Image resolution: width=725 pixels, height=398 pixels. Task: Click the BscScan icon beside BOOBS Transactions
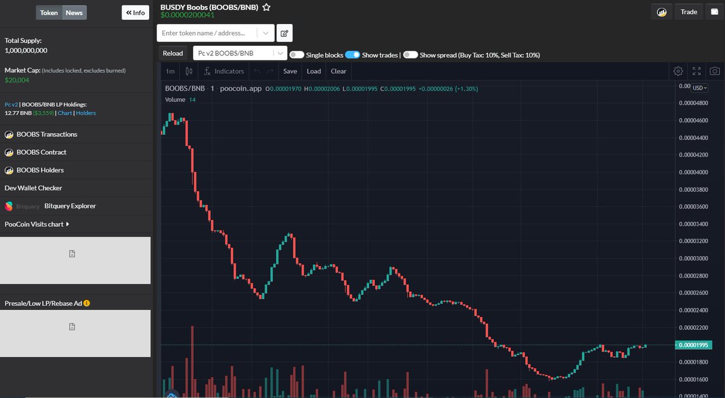coord(9,134)
